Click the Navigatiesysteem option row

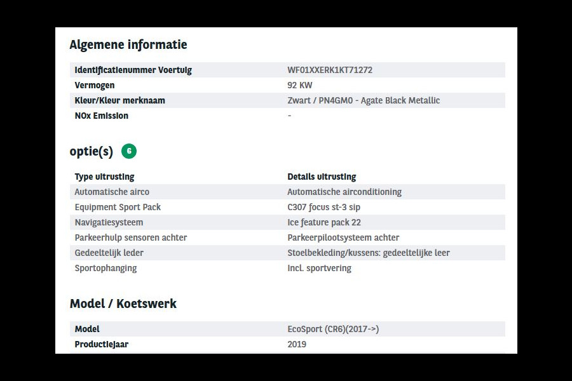pos(109,222)
